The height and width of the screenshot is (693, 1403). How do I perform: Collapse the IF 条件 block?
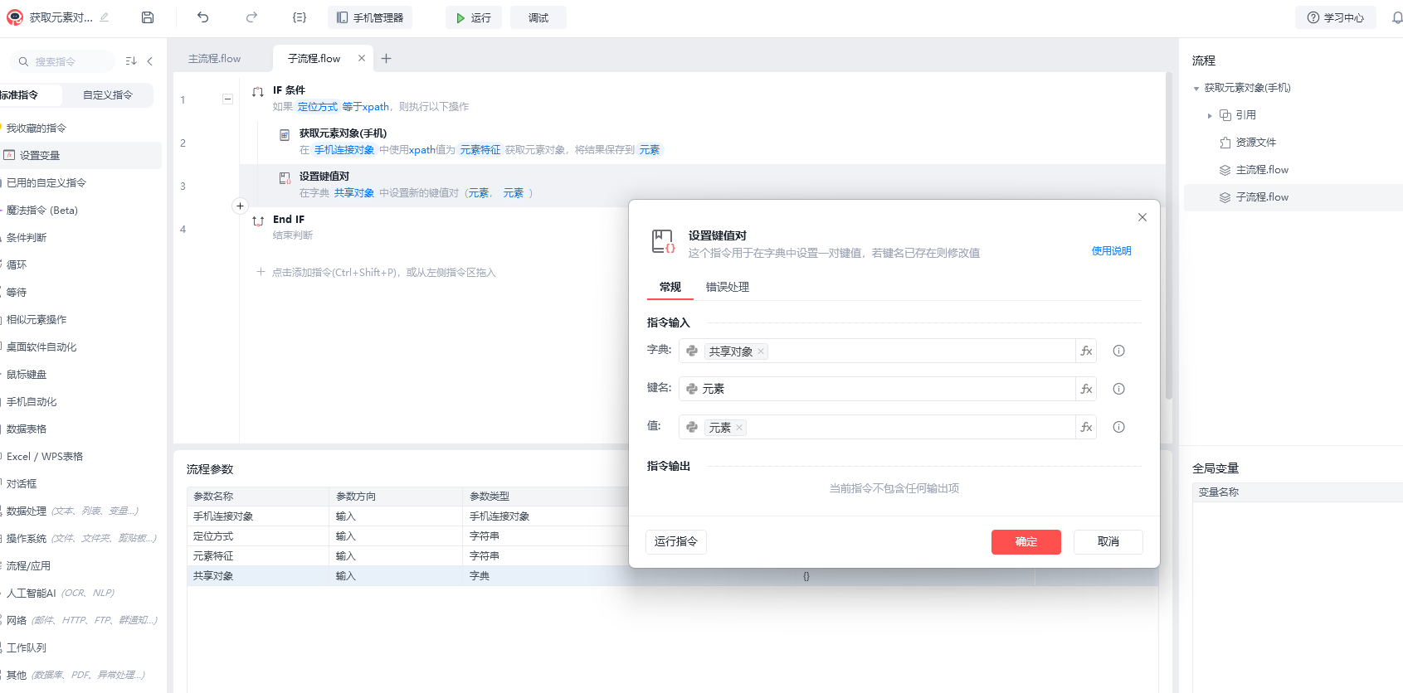pyautogui.click(x=227, y=99)
